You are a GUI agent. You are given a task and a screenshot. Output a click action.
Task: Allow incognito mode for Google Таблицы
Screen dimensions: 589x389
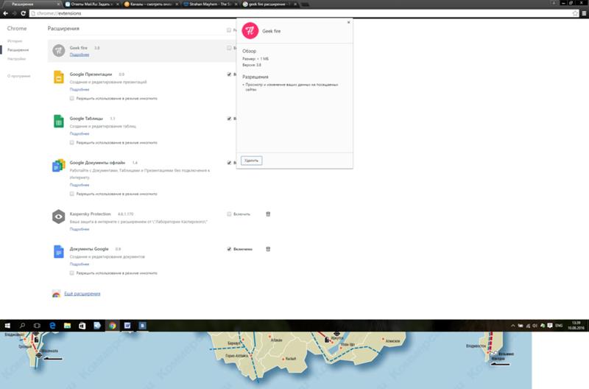71,142
